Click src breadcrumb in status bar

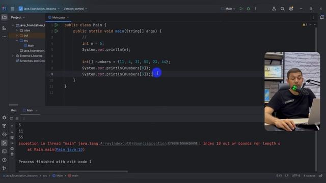click(x=45, y=176)
